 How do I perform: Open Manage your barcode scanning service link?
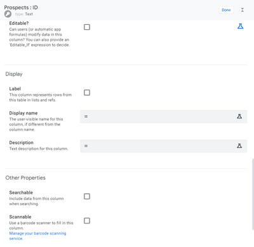pos(37,236)
